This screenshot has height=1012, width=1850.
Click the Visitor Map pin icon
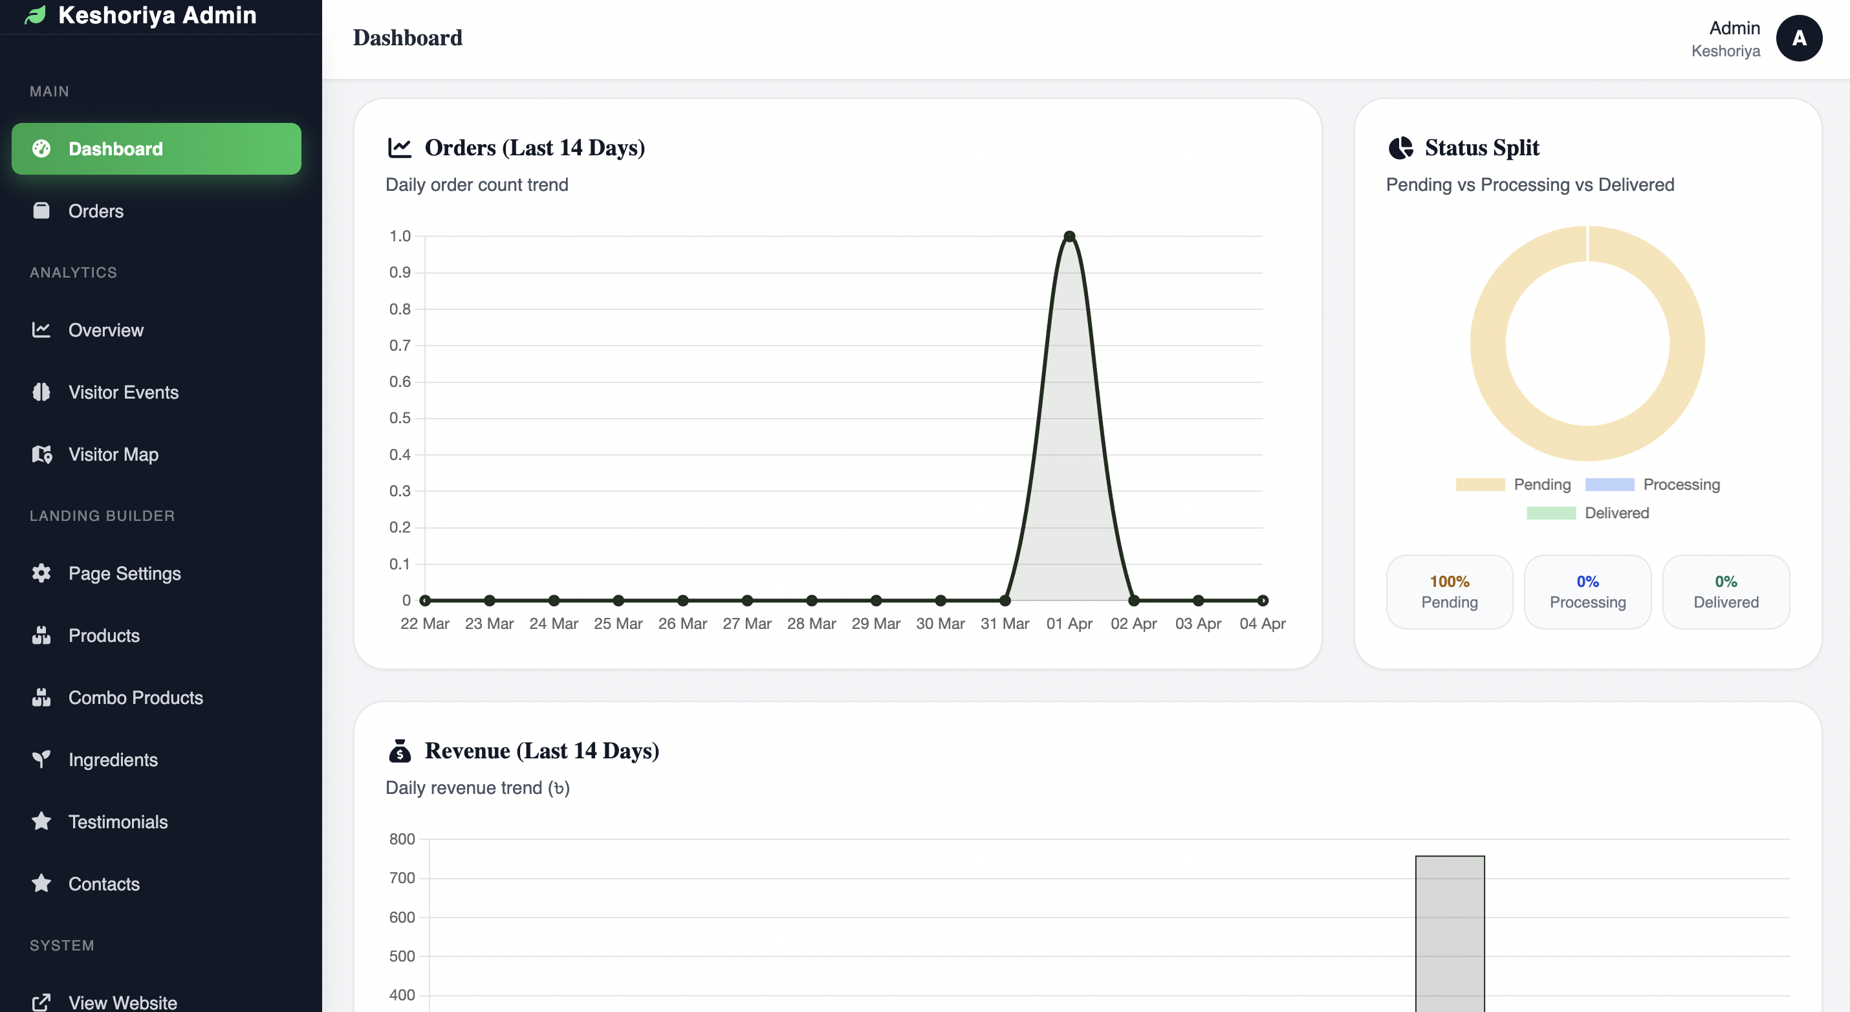[x=41, y=455]
